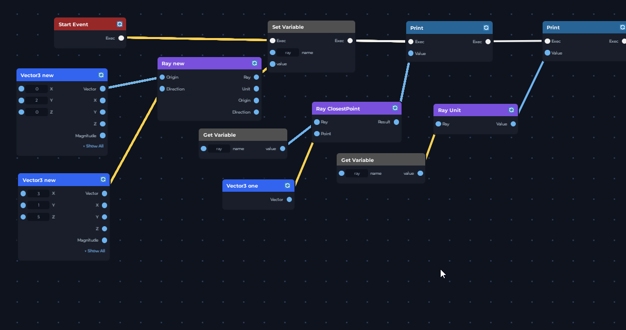
Task: Edit Y value 2 in upper Vector3 new node
Action: [x=37, y=100]
